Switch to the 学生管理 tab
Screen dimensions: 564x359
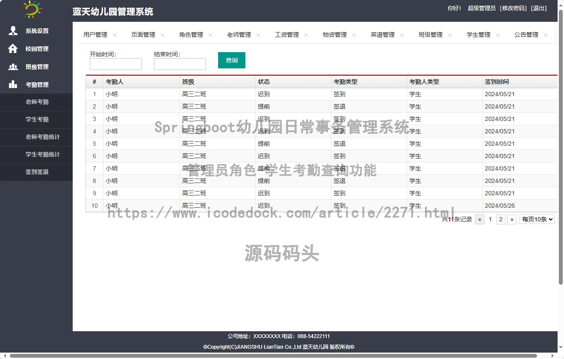pos(478,35)
